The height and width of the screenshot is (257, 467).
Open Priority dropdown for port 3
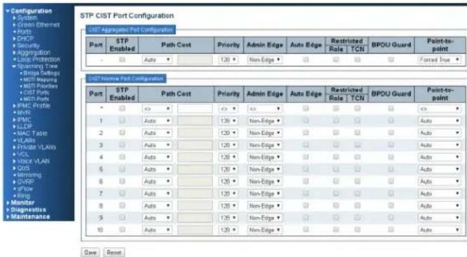coord(228,145)
